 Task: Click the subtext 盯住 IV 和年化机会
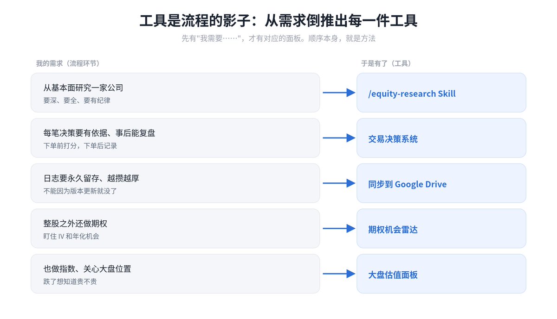point(71,236)
